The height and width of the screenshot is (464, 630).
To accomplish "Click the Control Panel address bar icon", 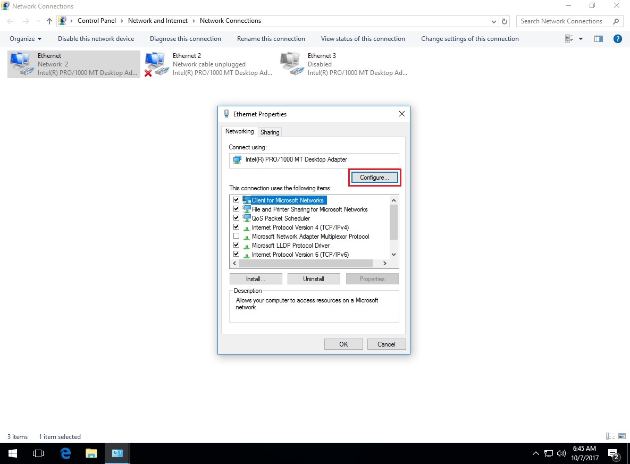I will click(x=62, y=21).
